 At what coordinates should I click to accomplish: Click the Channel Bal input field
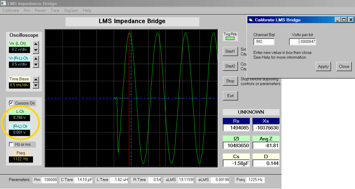tap(264, 41)
